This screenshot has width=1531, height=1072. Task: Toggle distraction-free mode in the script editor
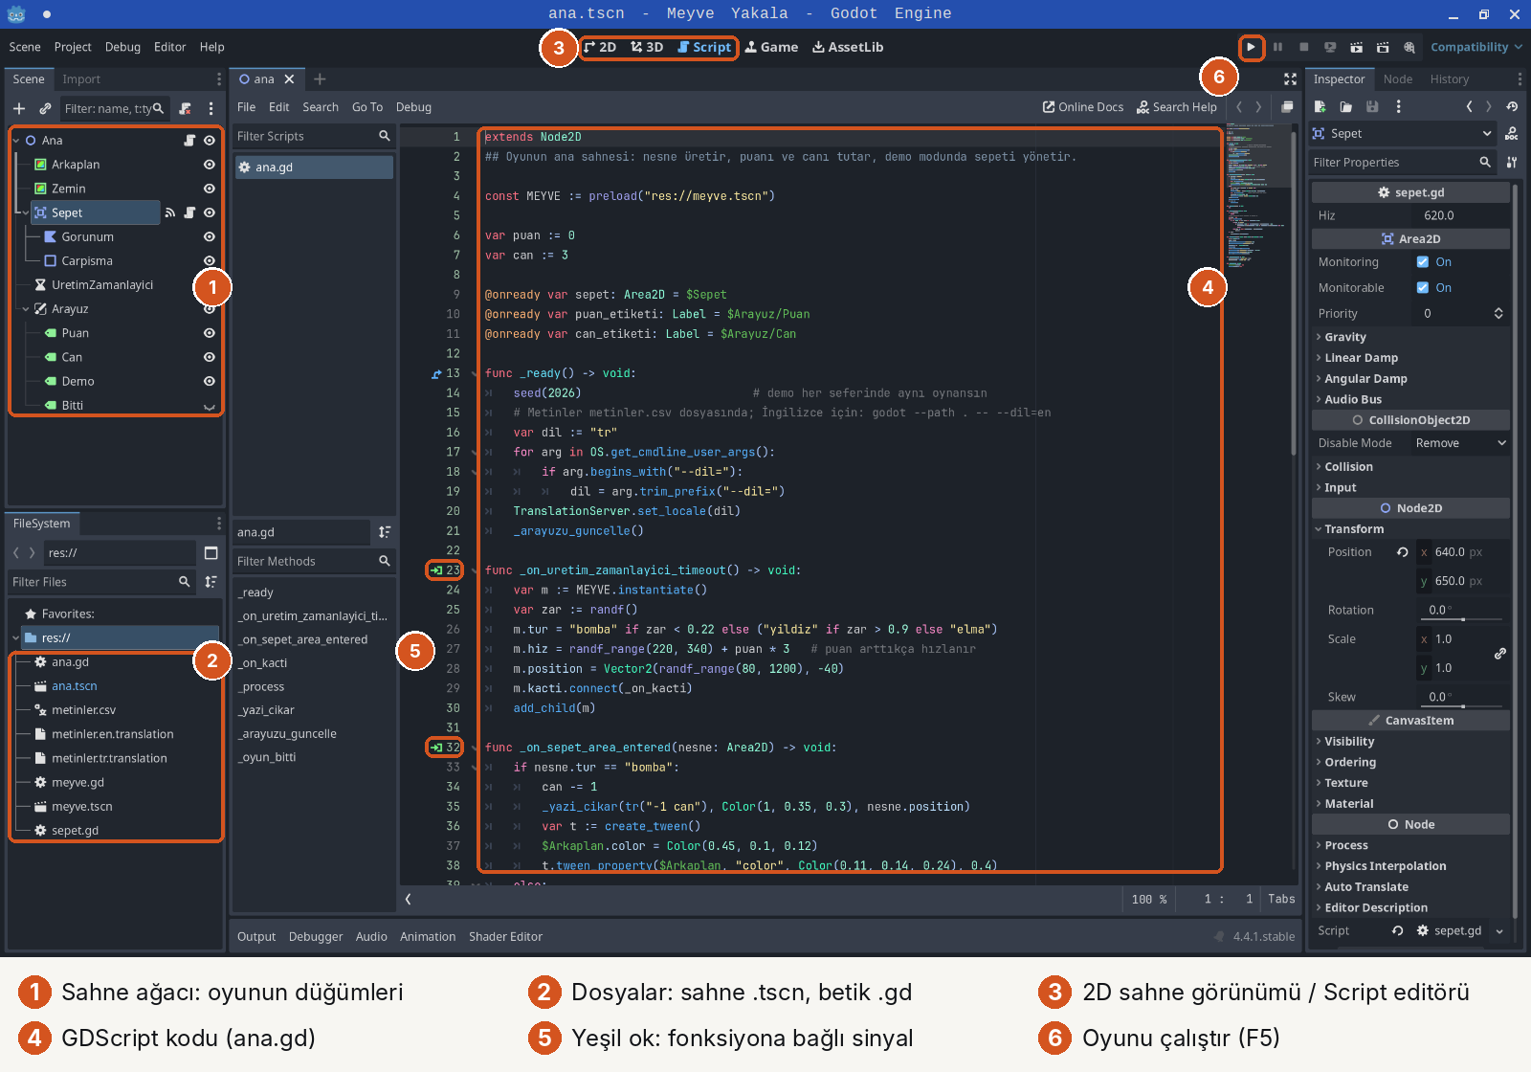[1290, 79]
